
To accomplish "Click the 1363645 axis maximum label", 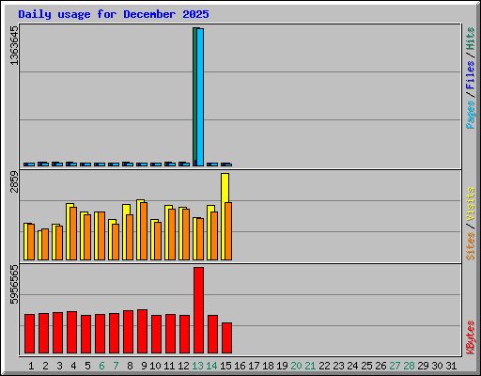I will point(14,46).
